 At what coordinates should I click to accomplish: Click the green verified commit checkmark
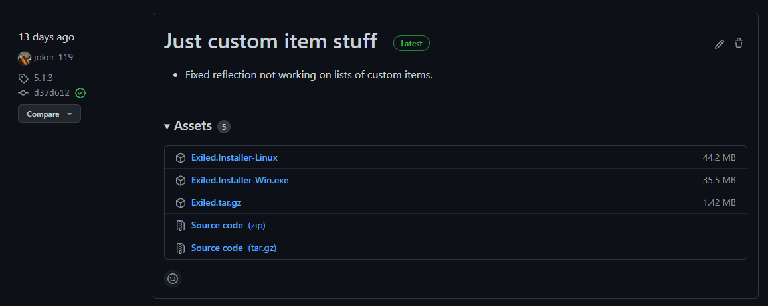coord(80,93)
